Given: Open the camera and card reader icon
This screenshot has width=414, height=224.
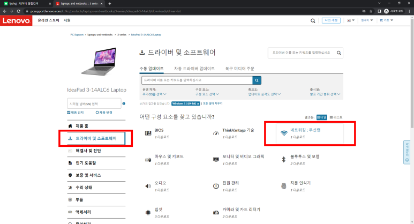Looking at the screenshot, I should pyautogui.click(x=216, y=212).
